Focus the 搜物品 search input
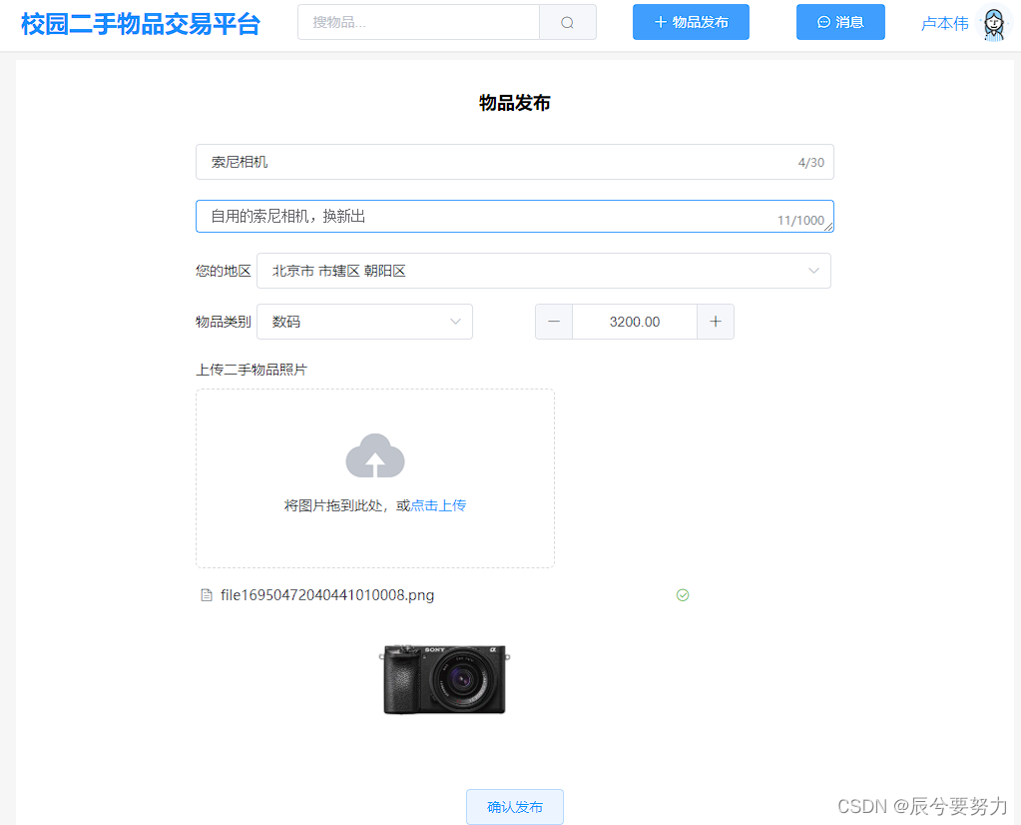Image resolution: width=1021 pixels, height=825 pixels. tap(419, 22)
